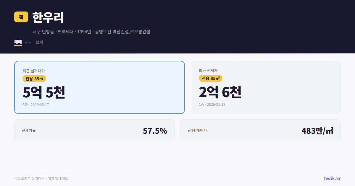The height and width of the screenshot is (186, 355).
Task: Click the 최근 전세가 card
Action: (266, 87)
